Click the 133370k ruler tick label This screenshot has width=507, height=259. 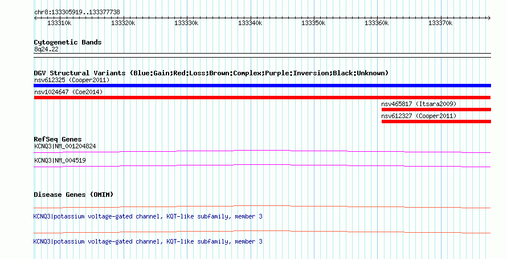click(x=441, y=23)
